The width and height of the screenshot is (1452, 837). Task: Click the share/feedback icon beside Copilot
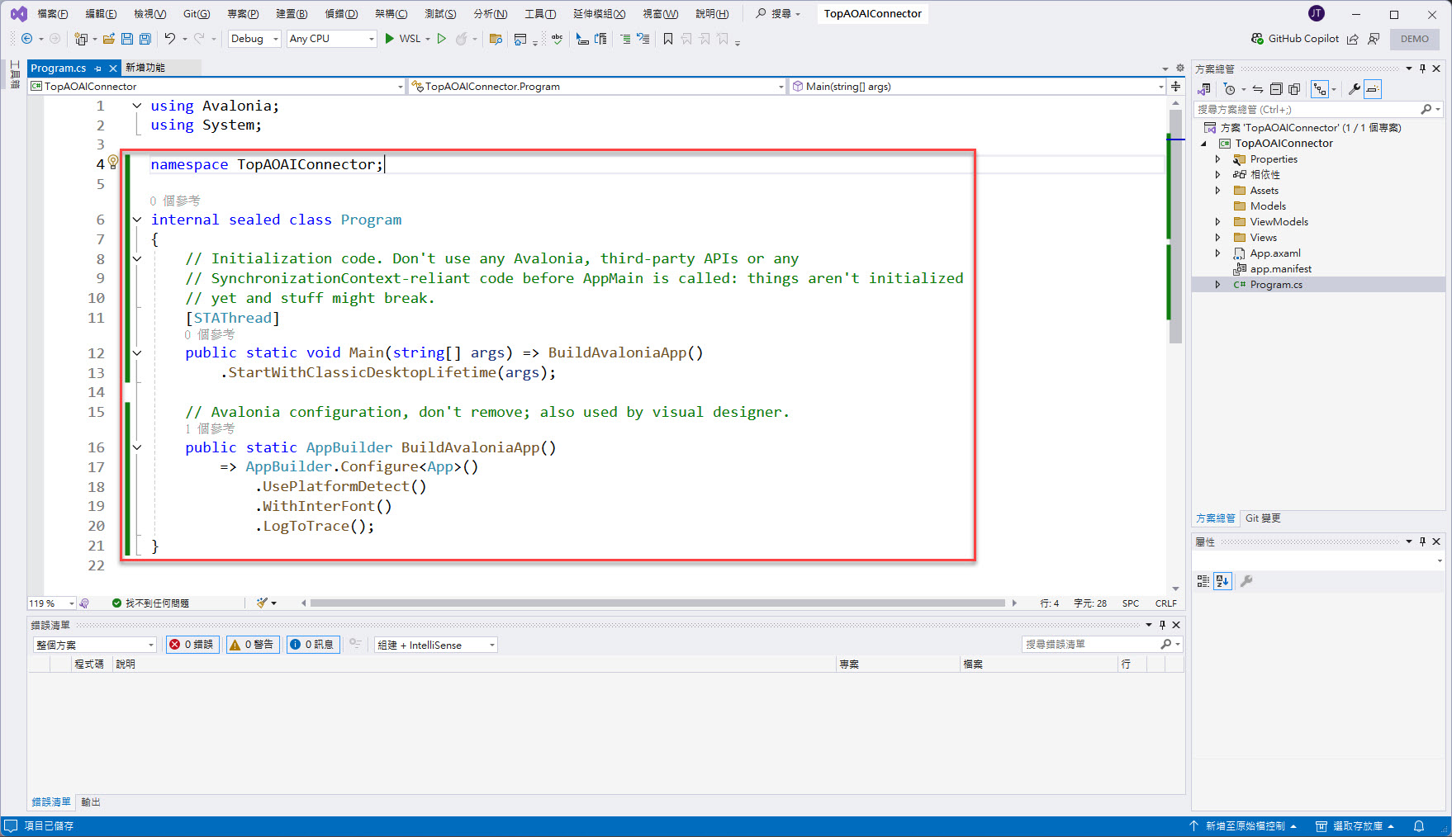[1353, 39]
